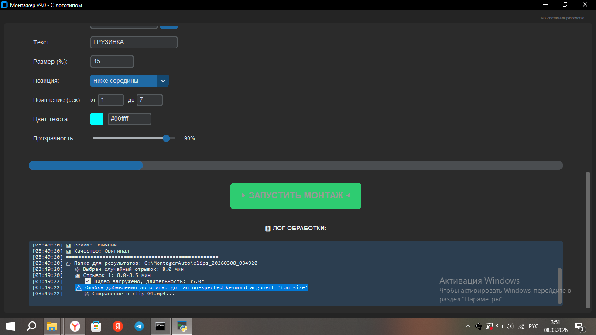
Task: Launch Yandex Browser from the taskbar
Action: (x=75, y=326)
